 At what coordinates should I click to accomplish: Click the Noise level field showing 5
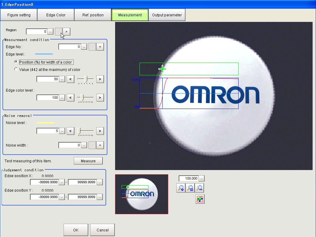[48, 131]
